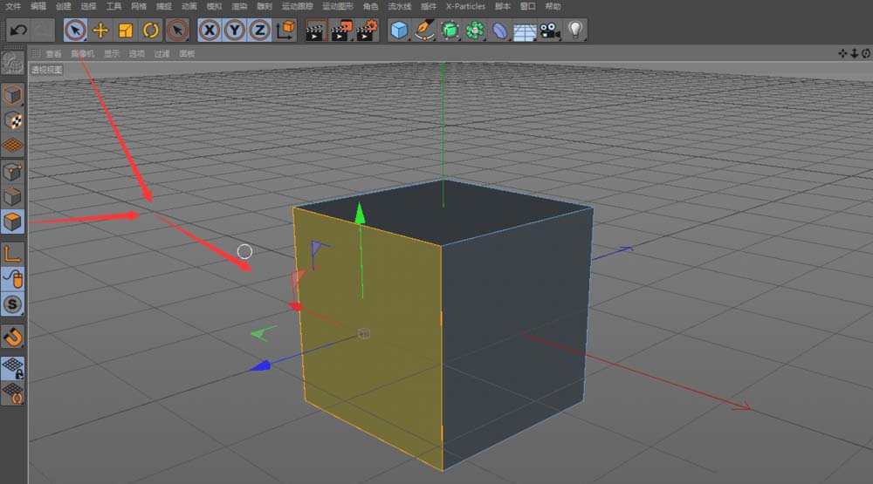
Task: Add a Light object from the toolbar
Action: (x=574, y=31)
